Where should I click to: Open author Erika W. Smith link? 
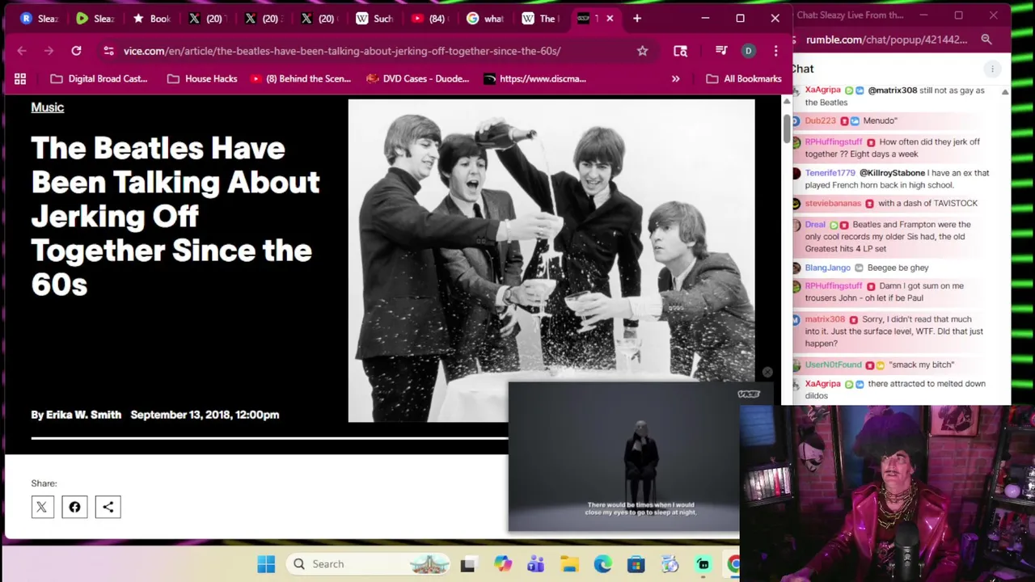[83, 415]
